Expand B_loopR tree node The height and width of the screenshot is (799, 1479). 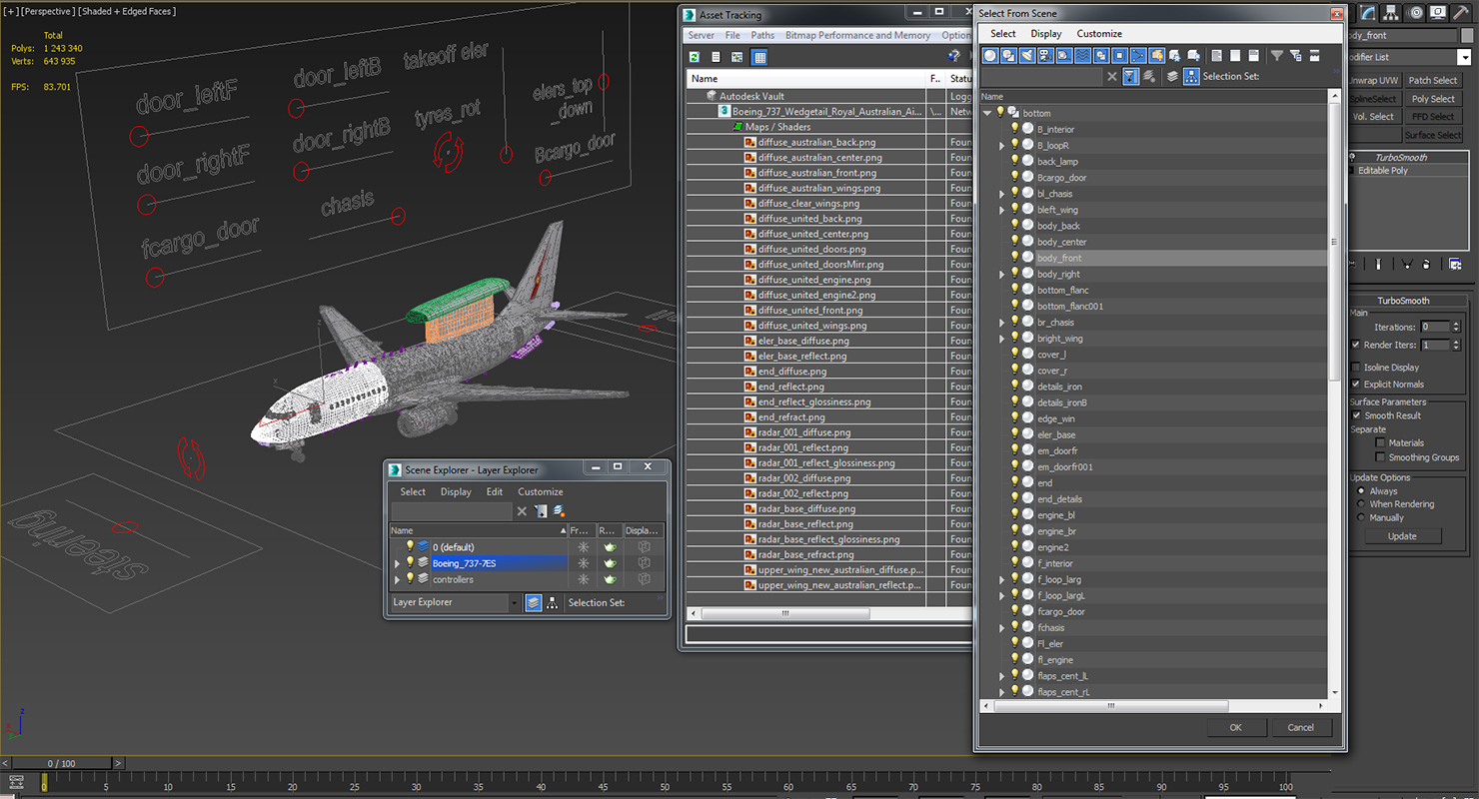click(x=1002, y=146)
